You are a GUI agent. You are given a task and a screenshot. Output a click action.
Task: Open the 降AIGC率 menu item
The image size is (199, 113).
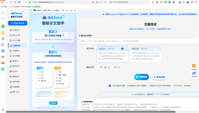tap(15, 35)
